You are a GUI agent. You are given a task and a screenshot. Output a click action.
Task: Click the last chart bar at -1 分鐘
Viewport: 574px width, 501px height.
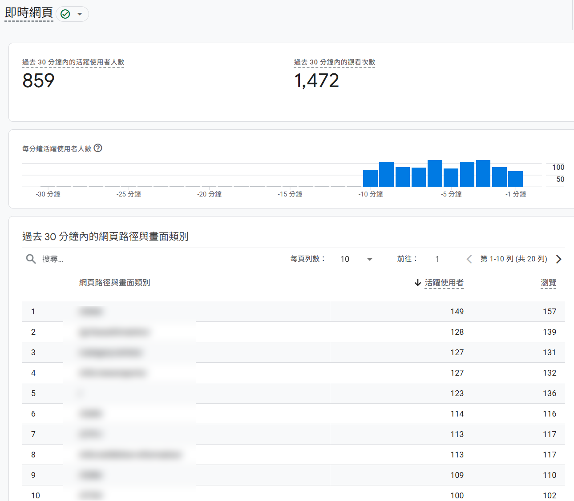click(x=515, y=179)
